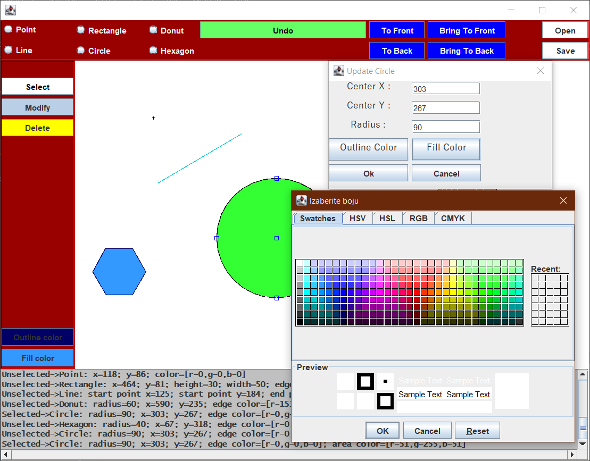Close the Izaberite boju color dialog

(x=563, y=200)
